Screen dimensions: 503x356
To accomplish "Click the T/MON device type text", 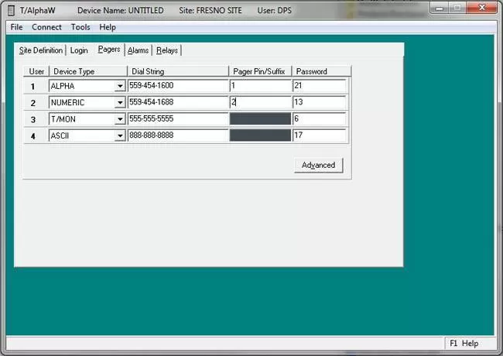I will [x=63, y=119].
